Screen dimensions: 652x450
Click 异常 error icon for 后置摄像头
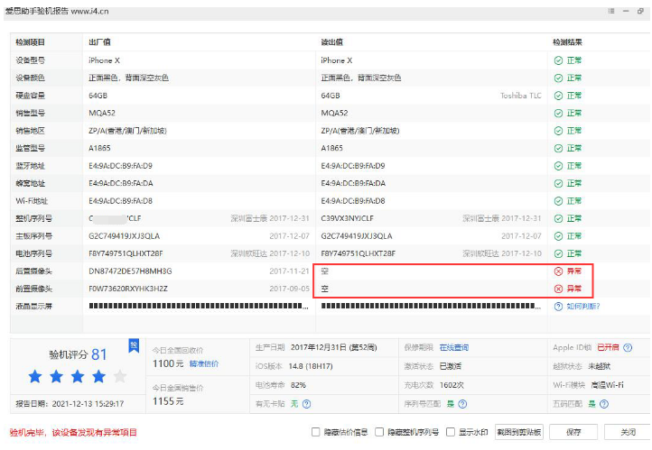[558, 271]
